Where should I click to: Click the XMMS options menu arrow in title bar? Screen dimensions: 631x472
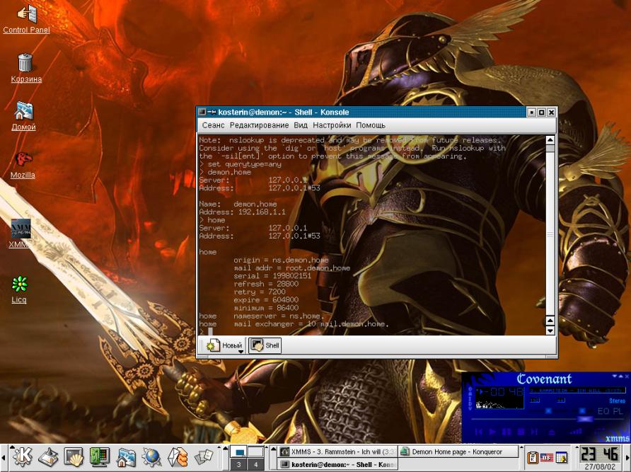tap(615, 376)
